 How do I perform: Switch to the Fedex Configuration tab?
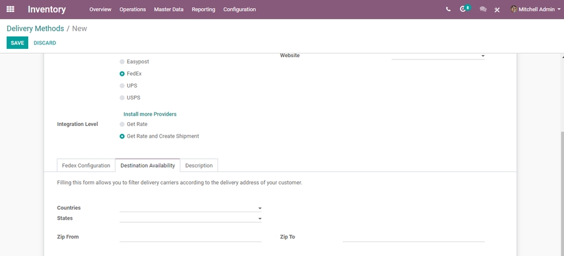click(x=86, y=166)
